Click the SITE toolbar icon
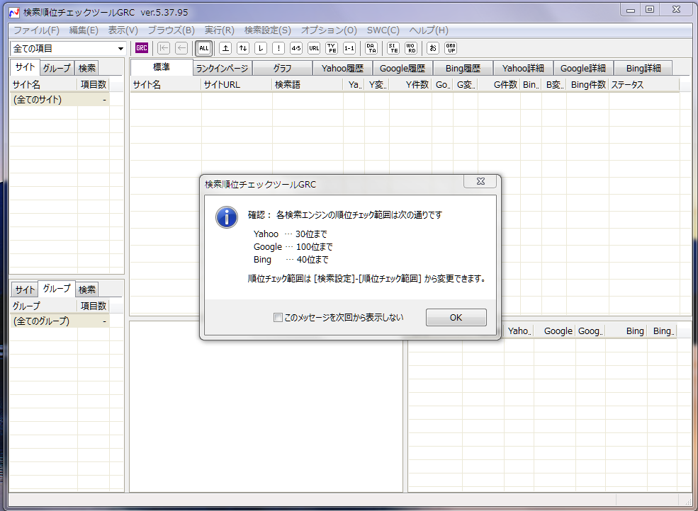The image size is (698, 511). click(x=393, y=48)
